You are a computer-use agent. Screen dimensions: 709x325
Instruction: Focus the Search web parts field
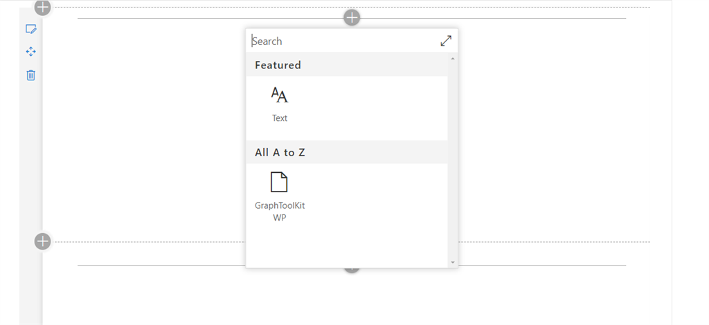(x=343, y=41)
